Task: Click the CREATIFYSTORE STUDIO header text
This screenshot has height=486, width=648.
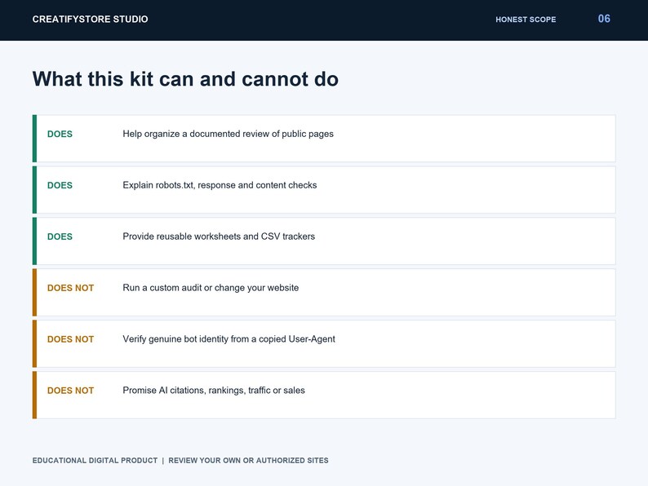Action: (x=90, y=19)
